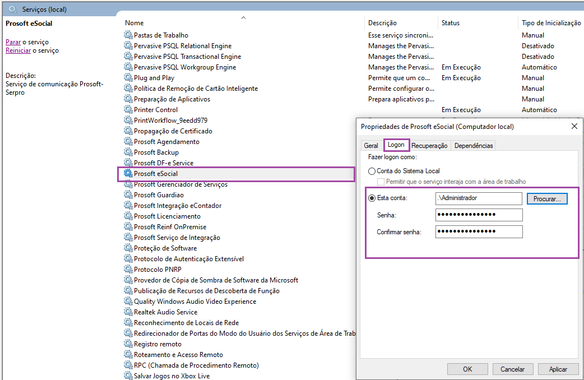Screen dimensions: 584x380
Task: Click the Esta conta account name field
Action: point(479,198)
